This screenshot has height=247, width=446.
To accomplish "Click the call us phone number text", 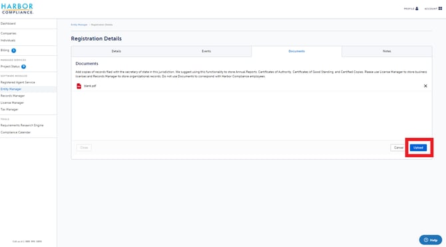I will point(27,242).
